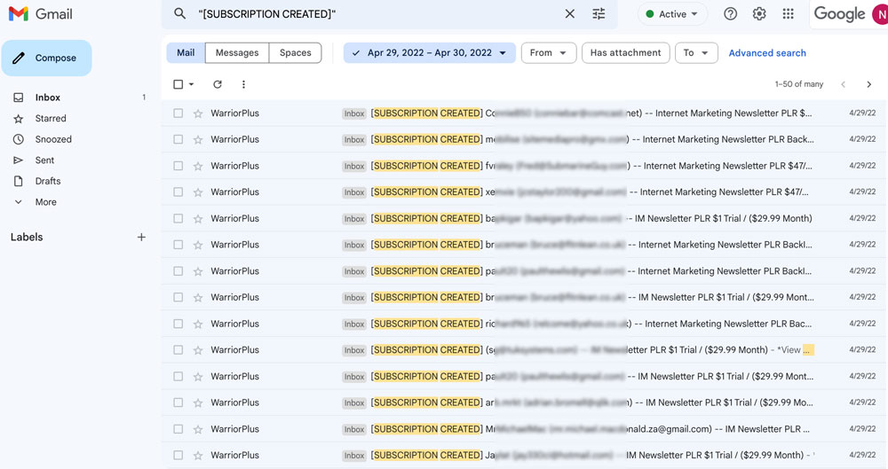Open the Advanced search link

tap(767, 52)
